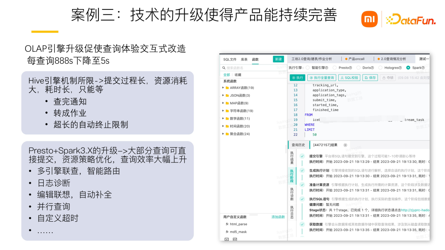This screenshot has width=445, height=250.
Task: Click the 数学函数 folder icon
Action: 227,118
